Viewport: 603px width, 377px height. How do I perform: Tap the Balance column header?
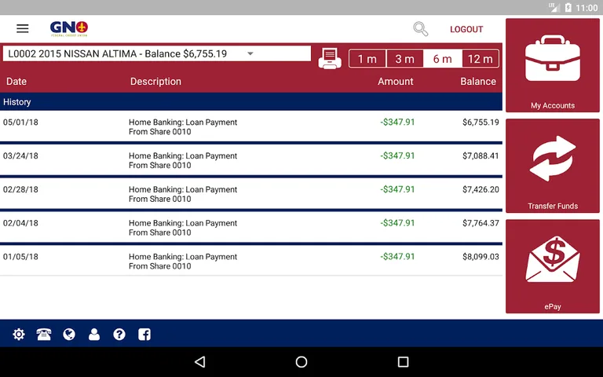click(x=478, y=82)
